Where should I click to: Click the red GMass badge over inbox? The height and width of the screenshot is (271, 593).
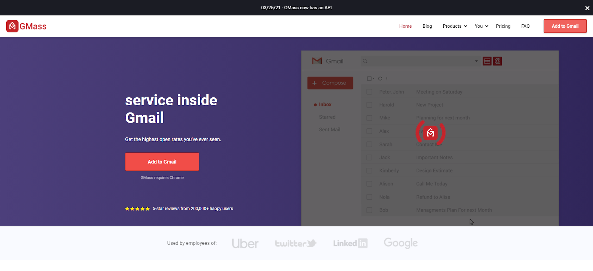point(430,132)
